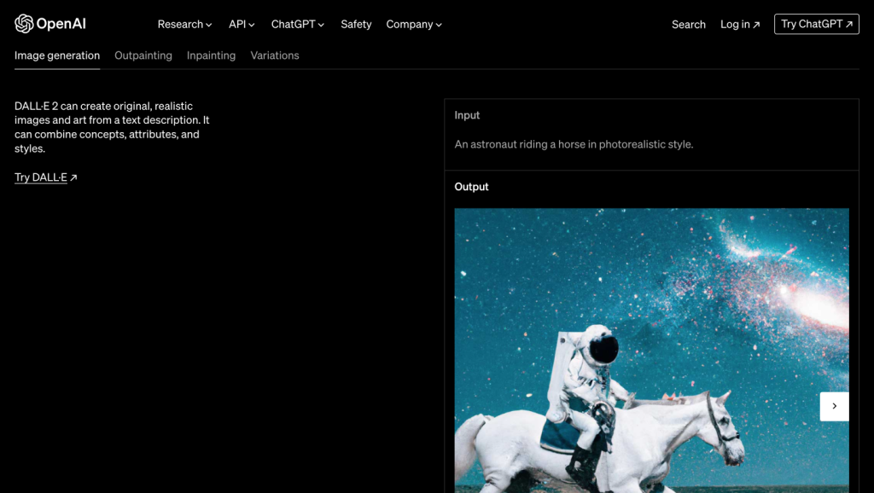The width and height of the screenshot is (874, 493).
Task: Open the API dropdown menu
Action: tap(241, 24)
